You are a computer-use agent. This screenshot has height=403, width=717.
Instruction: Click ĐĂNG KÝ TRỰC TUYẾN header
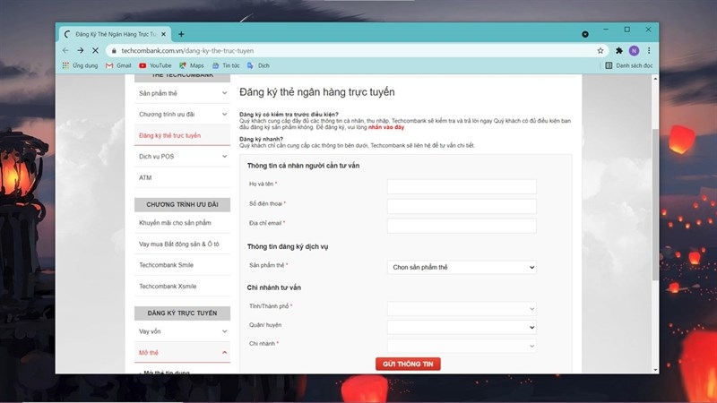point(183,313)
